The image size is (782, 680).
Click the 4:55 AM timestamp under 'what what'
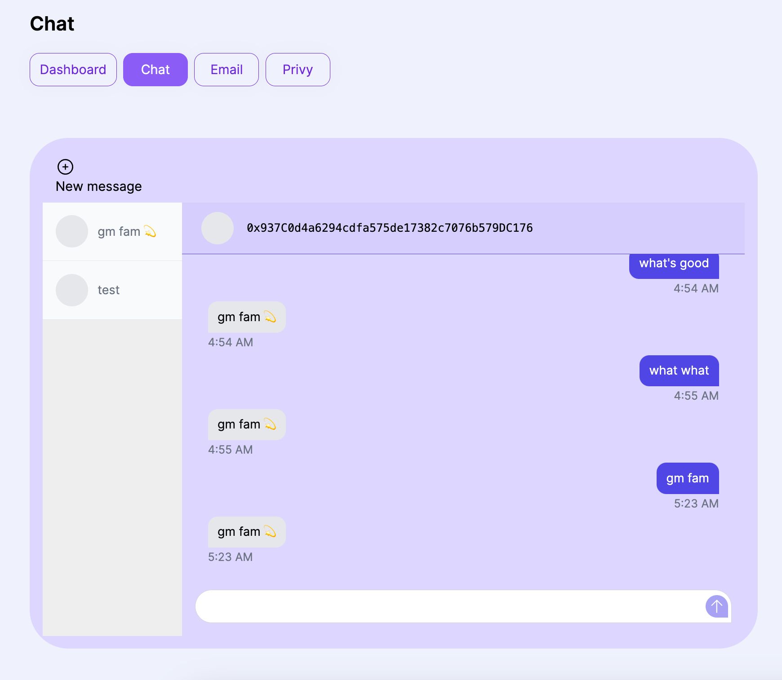pos(696,396)
